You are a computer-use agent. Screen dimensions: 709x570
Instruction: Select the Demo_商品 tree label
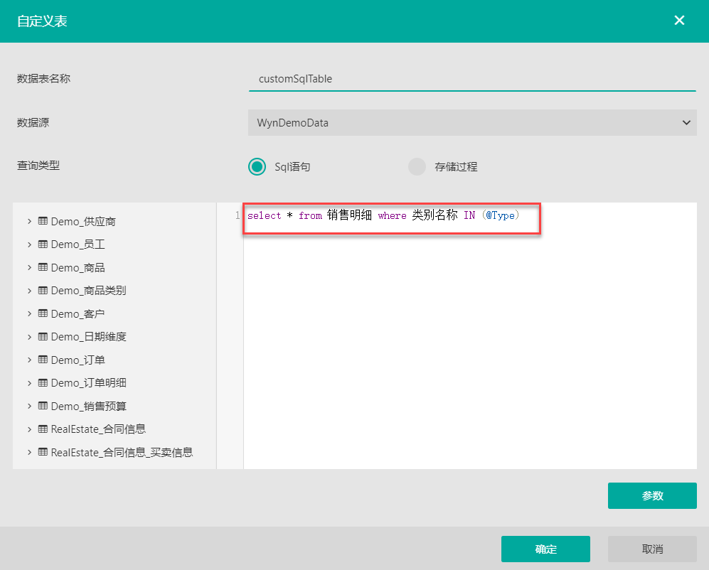78,268
